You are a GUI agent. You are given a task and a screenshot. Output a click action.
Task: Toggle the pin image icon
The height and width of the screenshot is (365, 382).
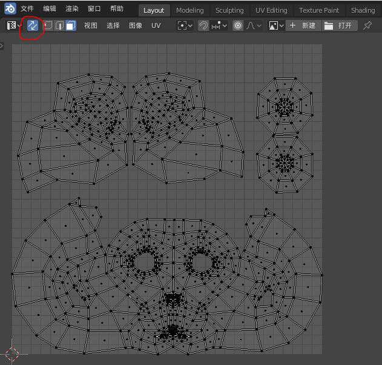(x=367, y=25)
